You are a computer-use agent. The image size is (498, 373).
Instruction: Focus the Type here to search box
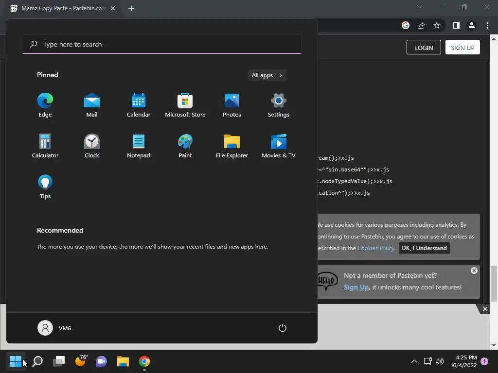pos(162,44)
